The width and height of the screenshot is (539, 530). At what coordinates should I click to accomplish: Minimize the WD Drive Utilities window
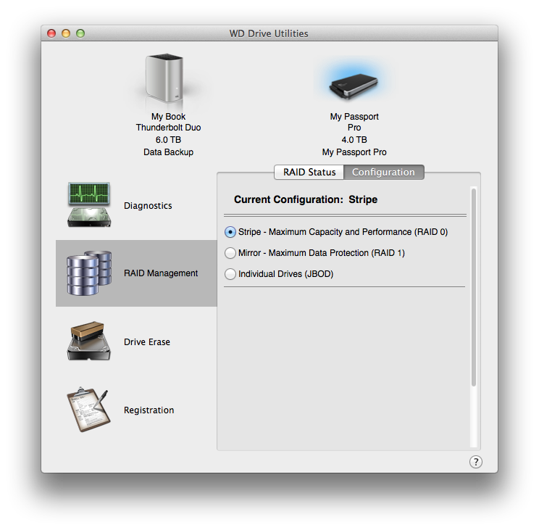[66, 33]
